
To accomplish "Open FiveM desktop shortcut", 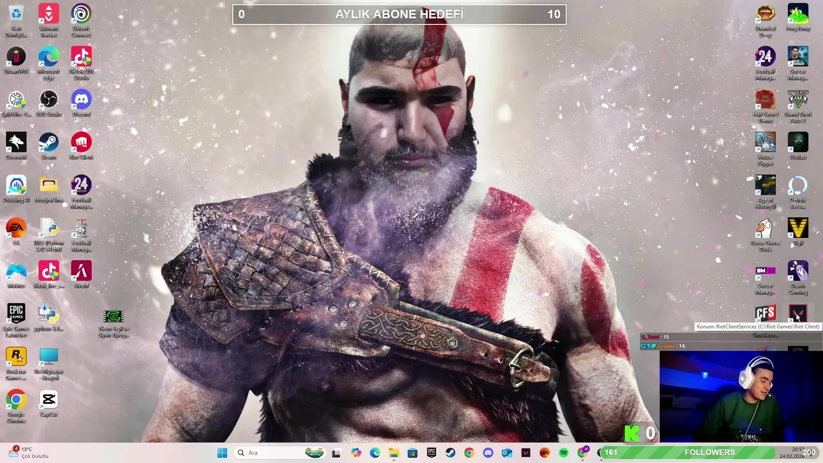I will coord(81,275).
